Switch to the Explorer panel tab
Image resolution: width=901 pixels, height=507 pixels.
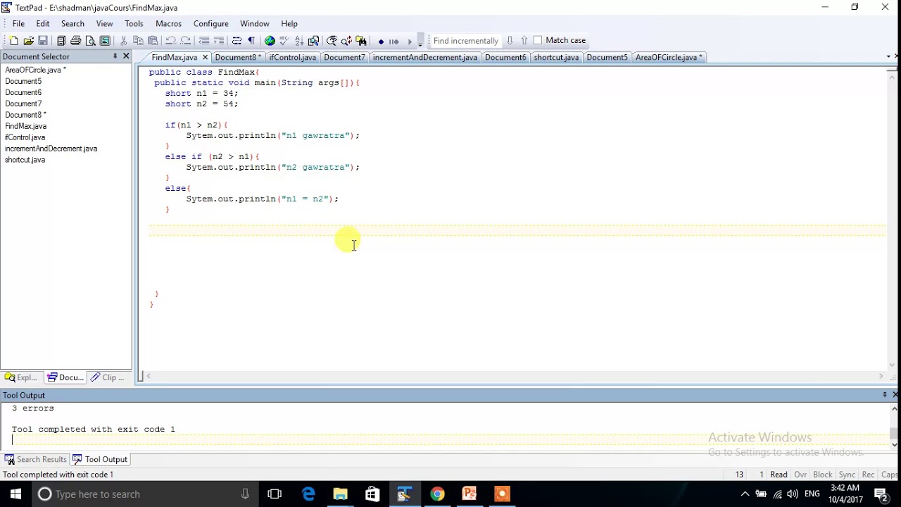22,377
